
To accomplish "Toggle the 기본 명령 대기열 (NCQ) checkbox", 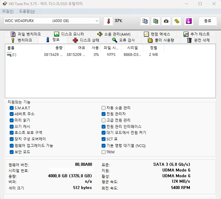I will click(103, 146).
